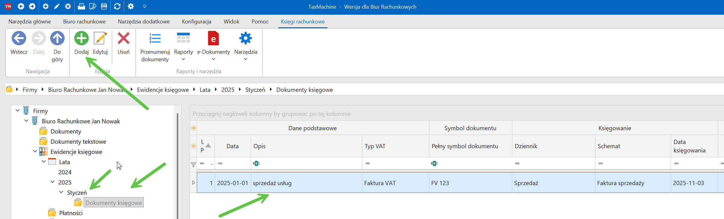Click the refresh icon in title bar
Image resolution: width=724 pixels, height=219 pixels.
click(117, 6)
